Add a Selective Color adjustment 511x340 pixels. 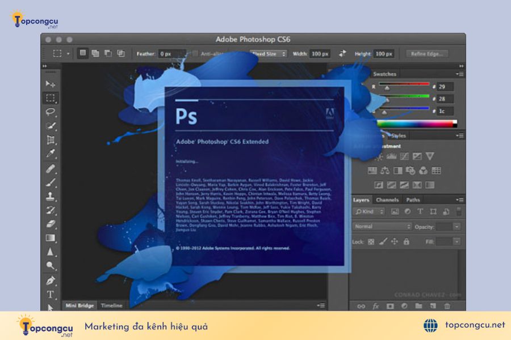[417, 185]
